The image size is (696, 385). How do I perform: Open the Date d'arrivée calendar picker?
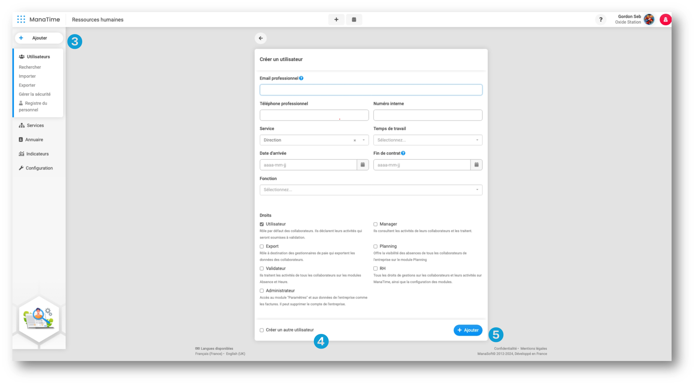coord(363,165)
